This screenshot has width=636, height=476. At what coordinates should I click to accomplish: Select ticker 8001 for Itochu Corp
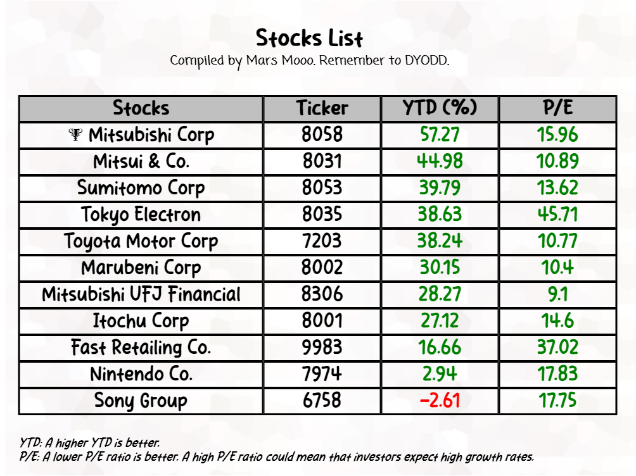pos(322,321)
